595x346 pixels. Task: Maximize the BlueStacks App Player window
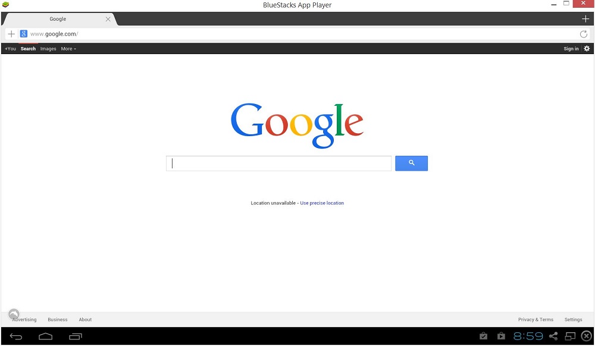(x=566, y=4)
